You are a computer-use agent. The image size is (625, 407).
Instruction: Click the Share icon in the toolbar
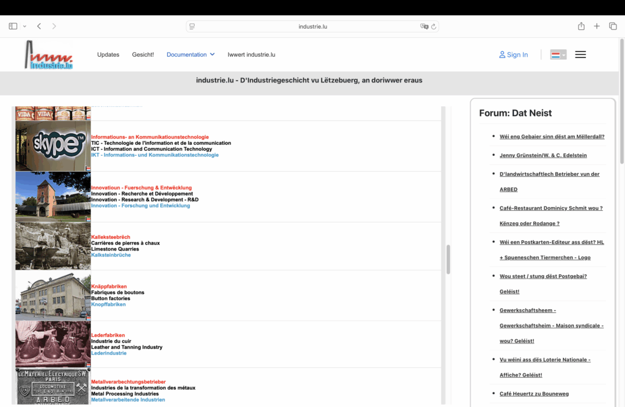click(x=581, y=26)
